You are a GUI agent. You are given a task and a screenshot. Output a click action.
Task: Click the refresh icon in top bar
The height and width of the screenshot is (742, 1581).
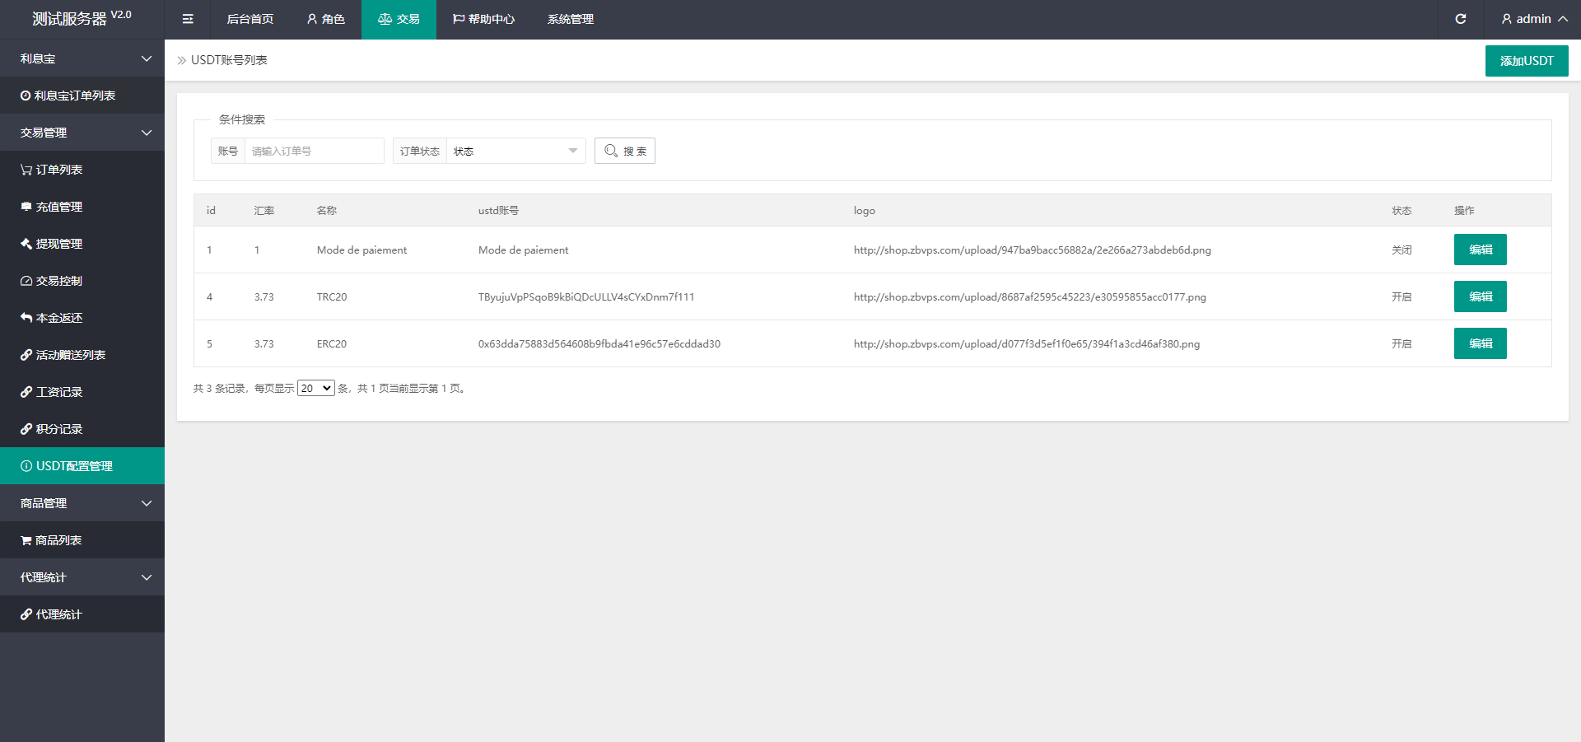click(x=1461, y=19)
